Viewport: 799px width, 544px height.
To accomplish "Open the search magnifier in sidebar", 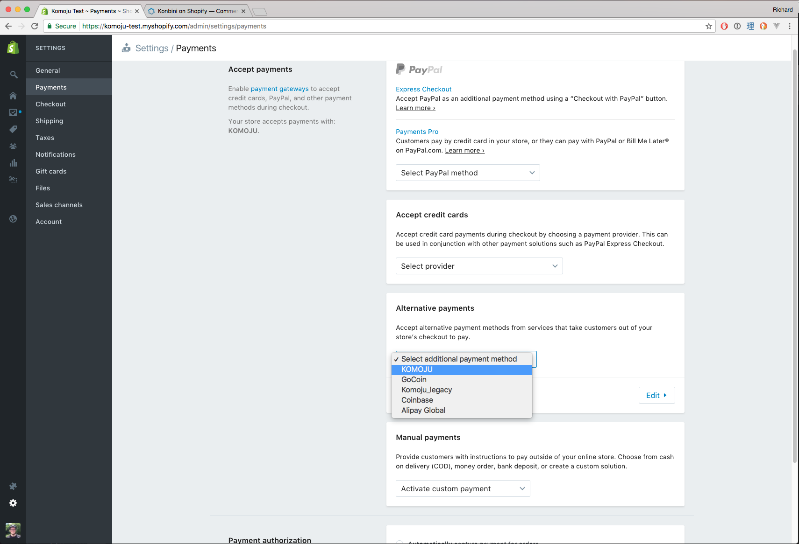I will (x=14, y=75).
